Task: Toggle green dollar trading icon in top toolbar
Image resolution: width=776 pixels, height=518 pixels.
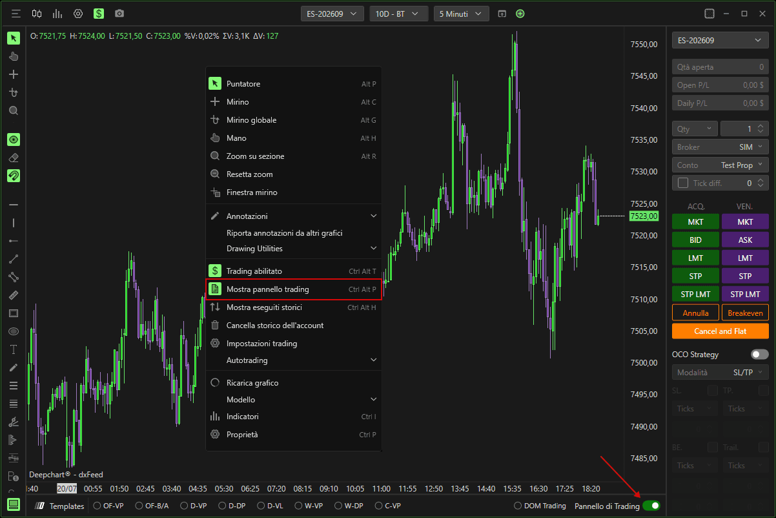Action: tap(98, 14)
